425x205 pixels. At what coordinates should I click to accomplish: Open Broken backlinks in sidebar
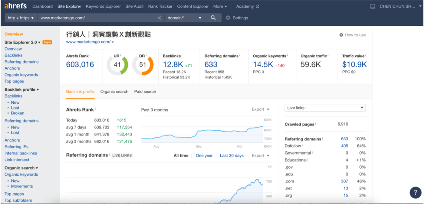coord(18,113)
